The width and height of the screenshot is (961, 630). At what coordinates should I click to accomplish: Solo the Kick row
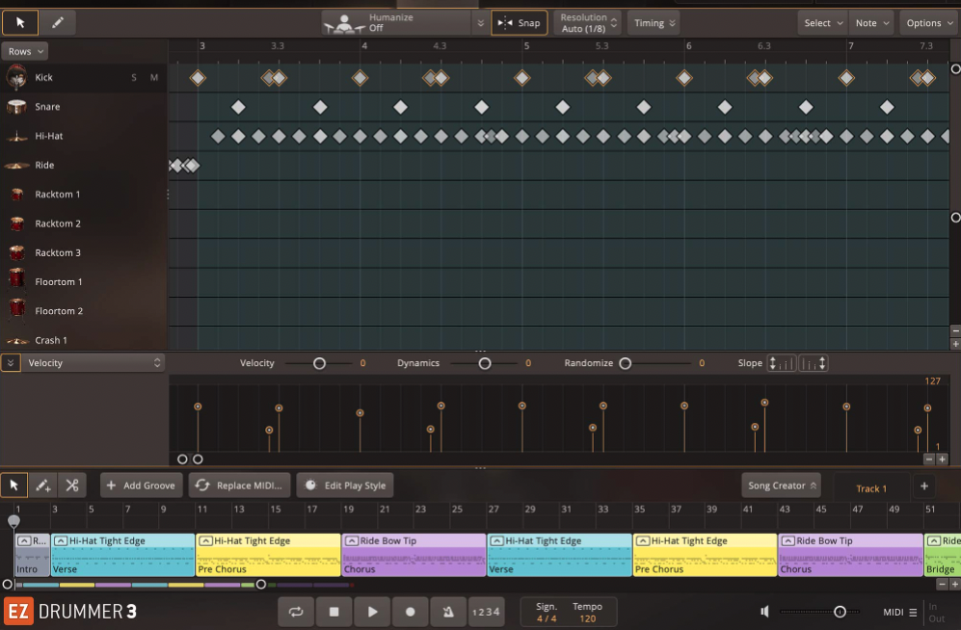(134, 78)
